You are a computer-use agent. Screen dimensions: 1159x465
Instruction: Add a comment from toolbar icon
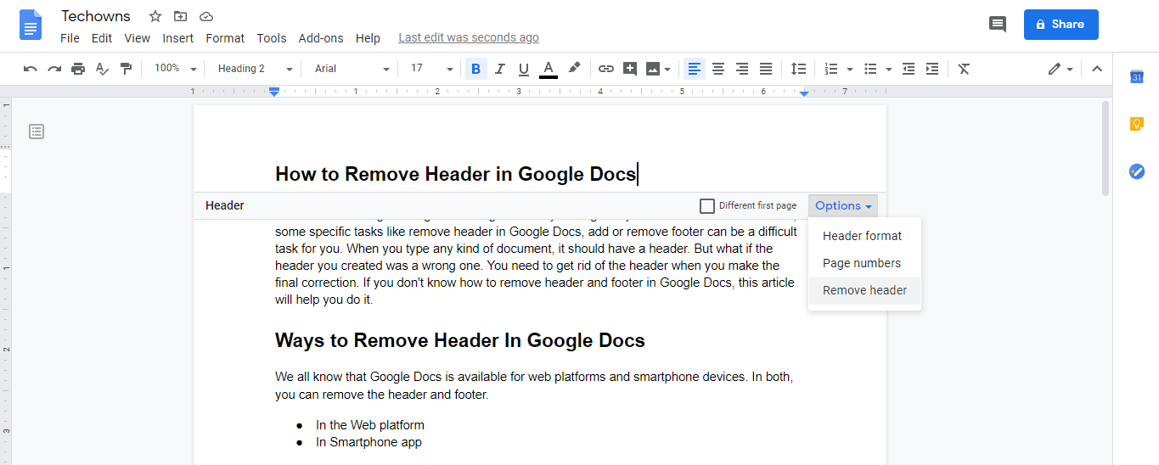tap(629, 69)
